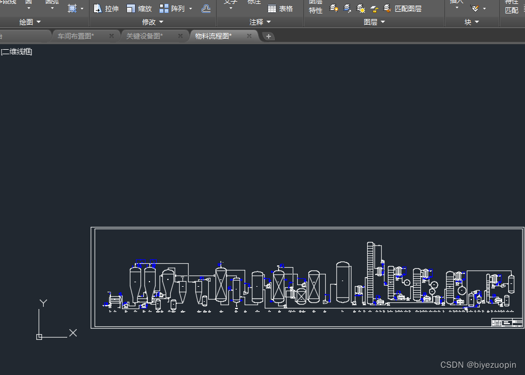Close the 车间布置图 tab

111,36
